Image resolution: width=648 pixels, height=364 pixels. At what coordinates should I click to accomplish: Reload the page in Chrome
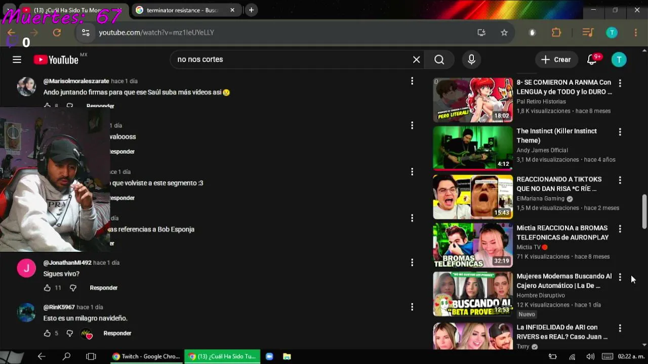point(57,32)
